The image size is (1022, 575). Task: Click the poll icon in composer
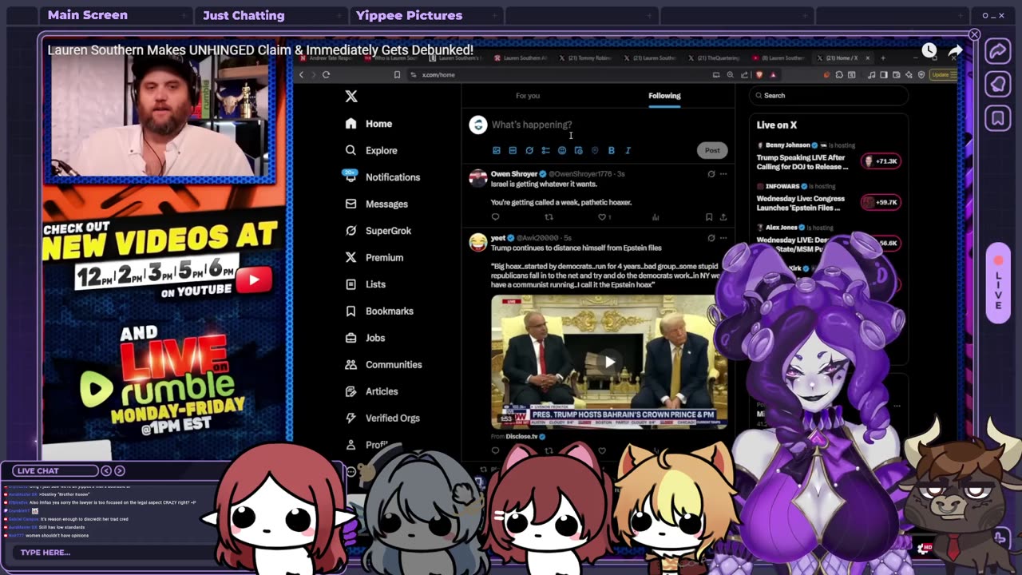pos(545,150)
